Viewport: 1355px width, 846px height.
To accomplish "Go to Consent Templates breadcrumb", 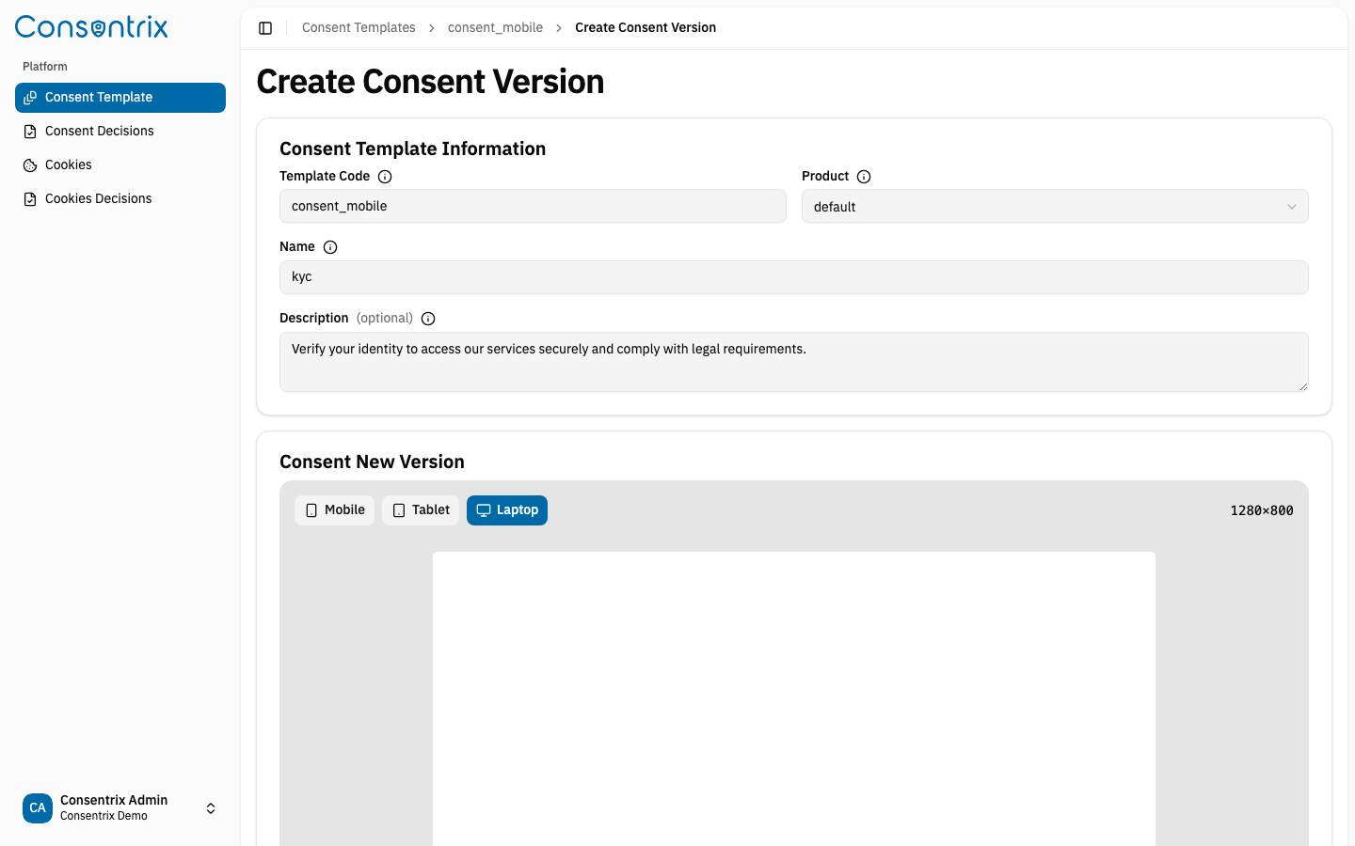I will [359, 28].
